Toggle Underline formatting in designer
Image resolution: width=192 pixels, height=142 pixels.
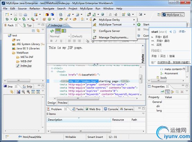tap(61, 41)
